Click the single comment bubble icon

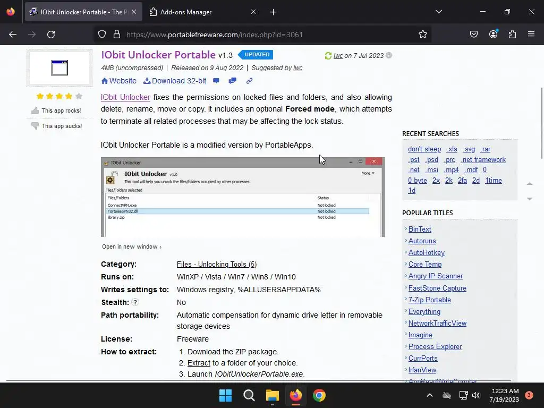pyautogui.click(x=216, y=81)
